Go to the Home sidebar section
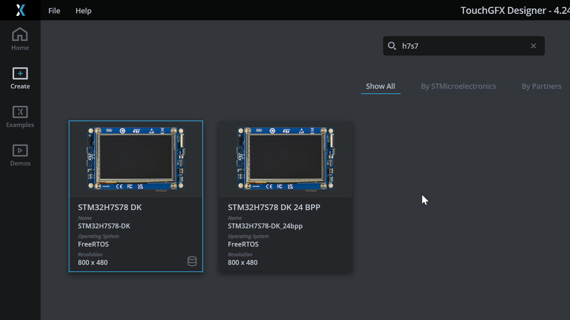Screen dimensions: 570x320 coord(20,39)
